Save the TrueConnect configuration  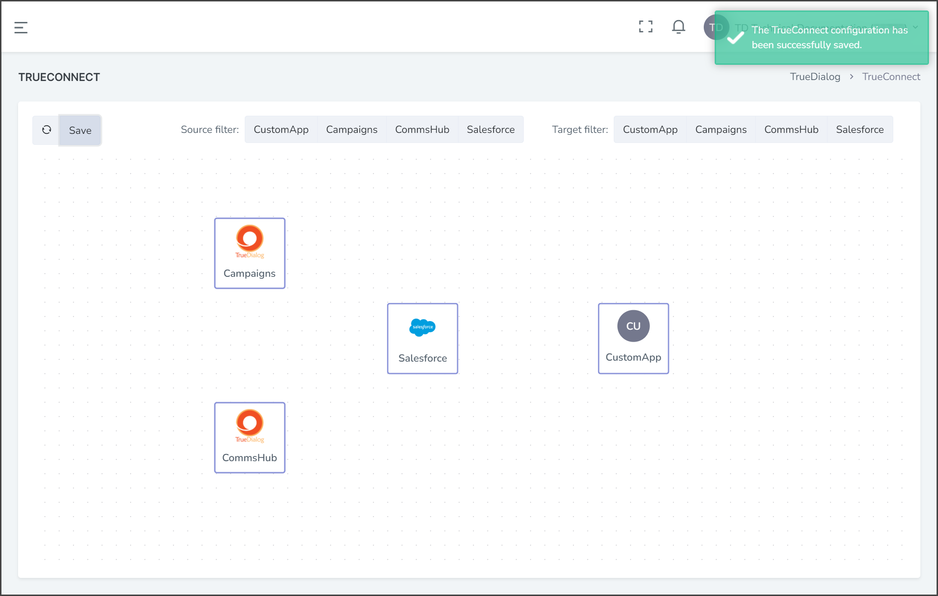tap(80, 130)
